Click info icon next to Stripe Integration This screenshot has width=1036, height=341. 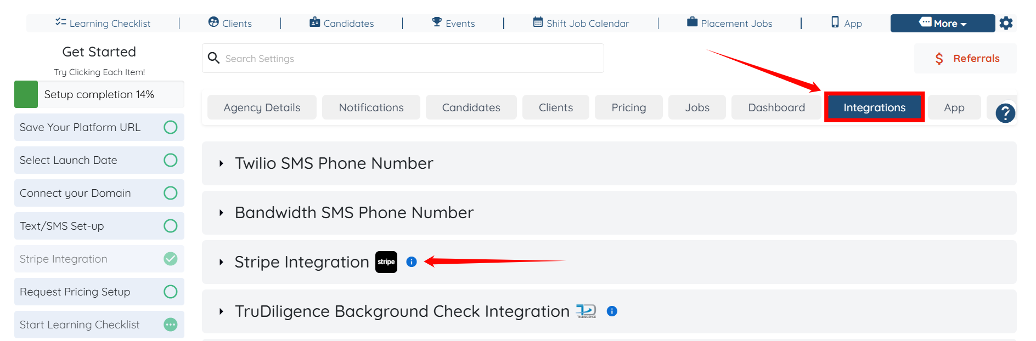tap(412, 262)
